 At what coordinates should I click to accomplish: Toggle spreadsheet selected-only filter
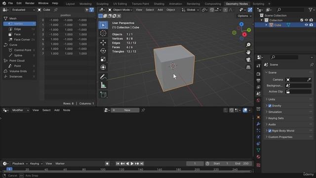click(x=87, y=10)
